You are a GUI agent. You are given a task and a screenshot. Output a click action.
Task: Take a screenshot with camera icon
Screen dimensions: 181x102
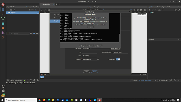[49, 10]
